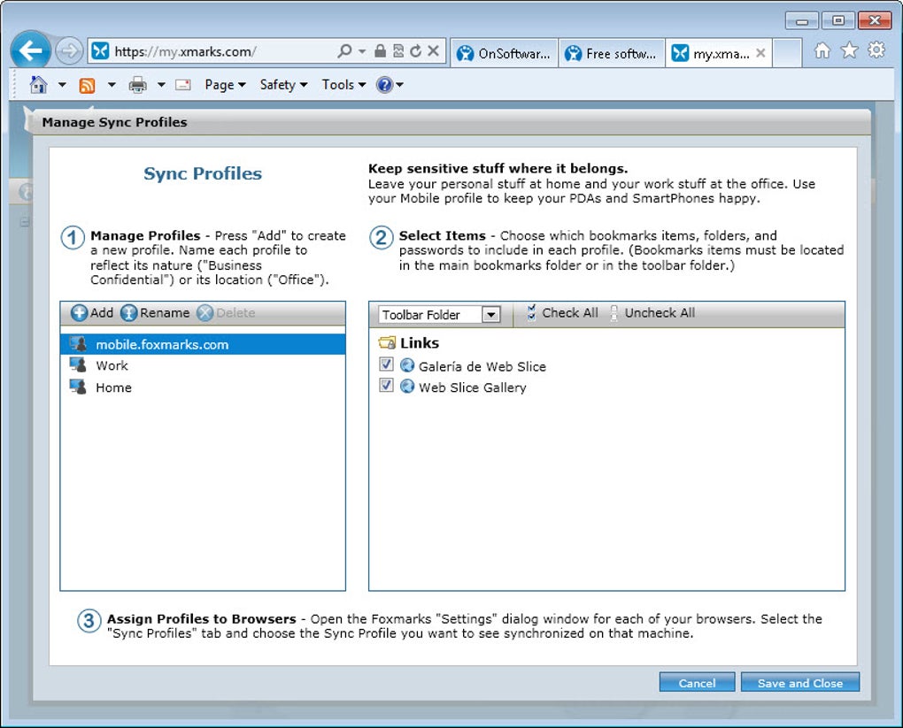903x728 pixels.
Task: Open the address bar autocomplete dropdown arrow
Action: pyautogui.click(x=362, y=51)
